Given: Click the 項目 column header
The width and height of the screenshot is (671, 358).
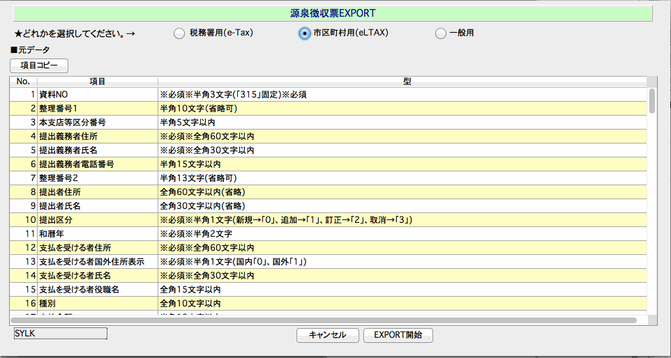Looking at the screenshot, I should tap(98, 81).
